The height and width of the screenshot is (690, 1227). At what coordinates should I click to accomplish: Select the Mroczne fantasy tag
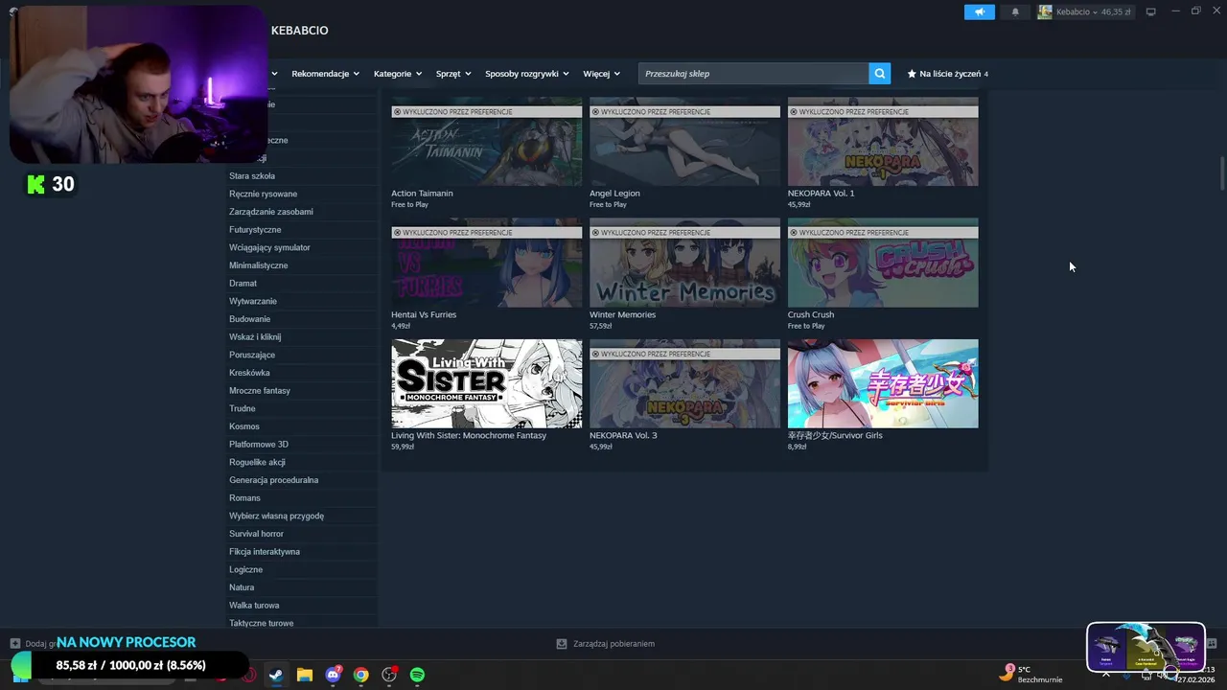pyautogui.click(x=260, y=391)
